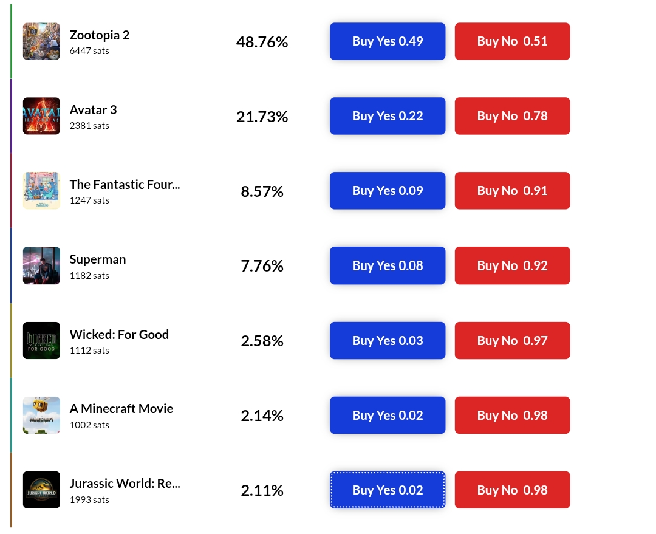Buy Yes 0.49 for Zootopia 2
The image size is (656, 534).
pyautogui.click(x=388, y=41)
